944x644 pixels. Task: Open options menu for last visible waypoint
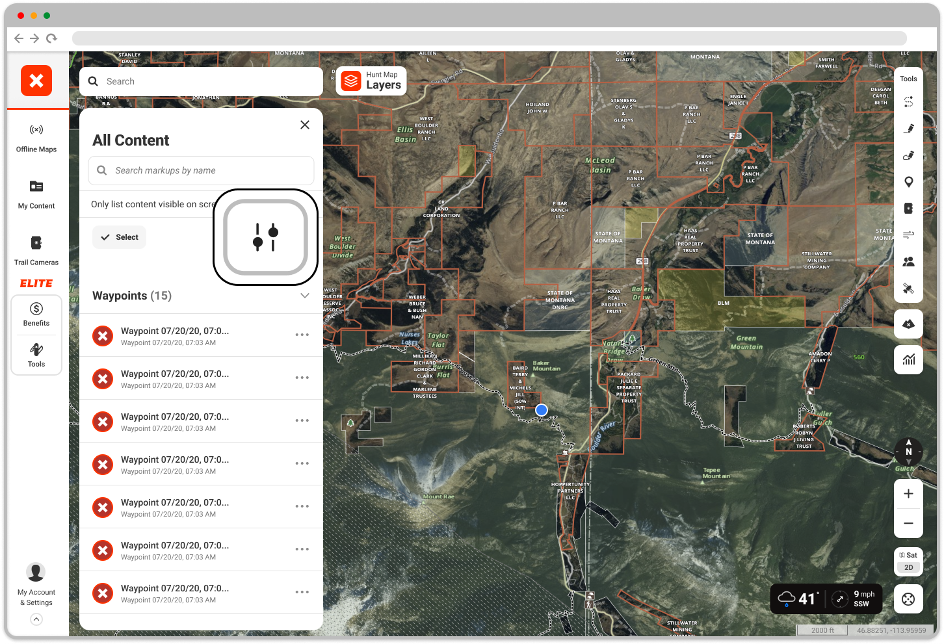[x=302, y=592]
